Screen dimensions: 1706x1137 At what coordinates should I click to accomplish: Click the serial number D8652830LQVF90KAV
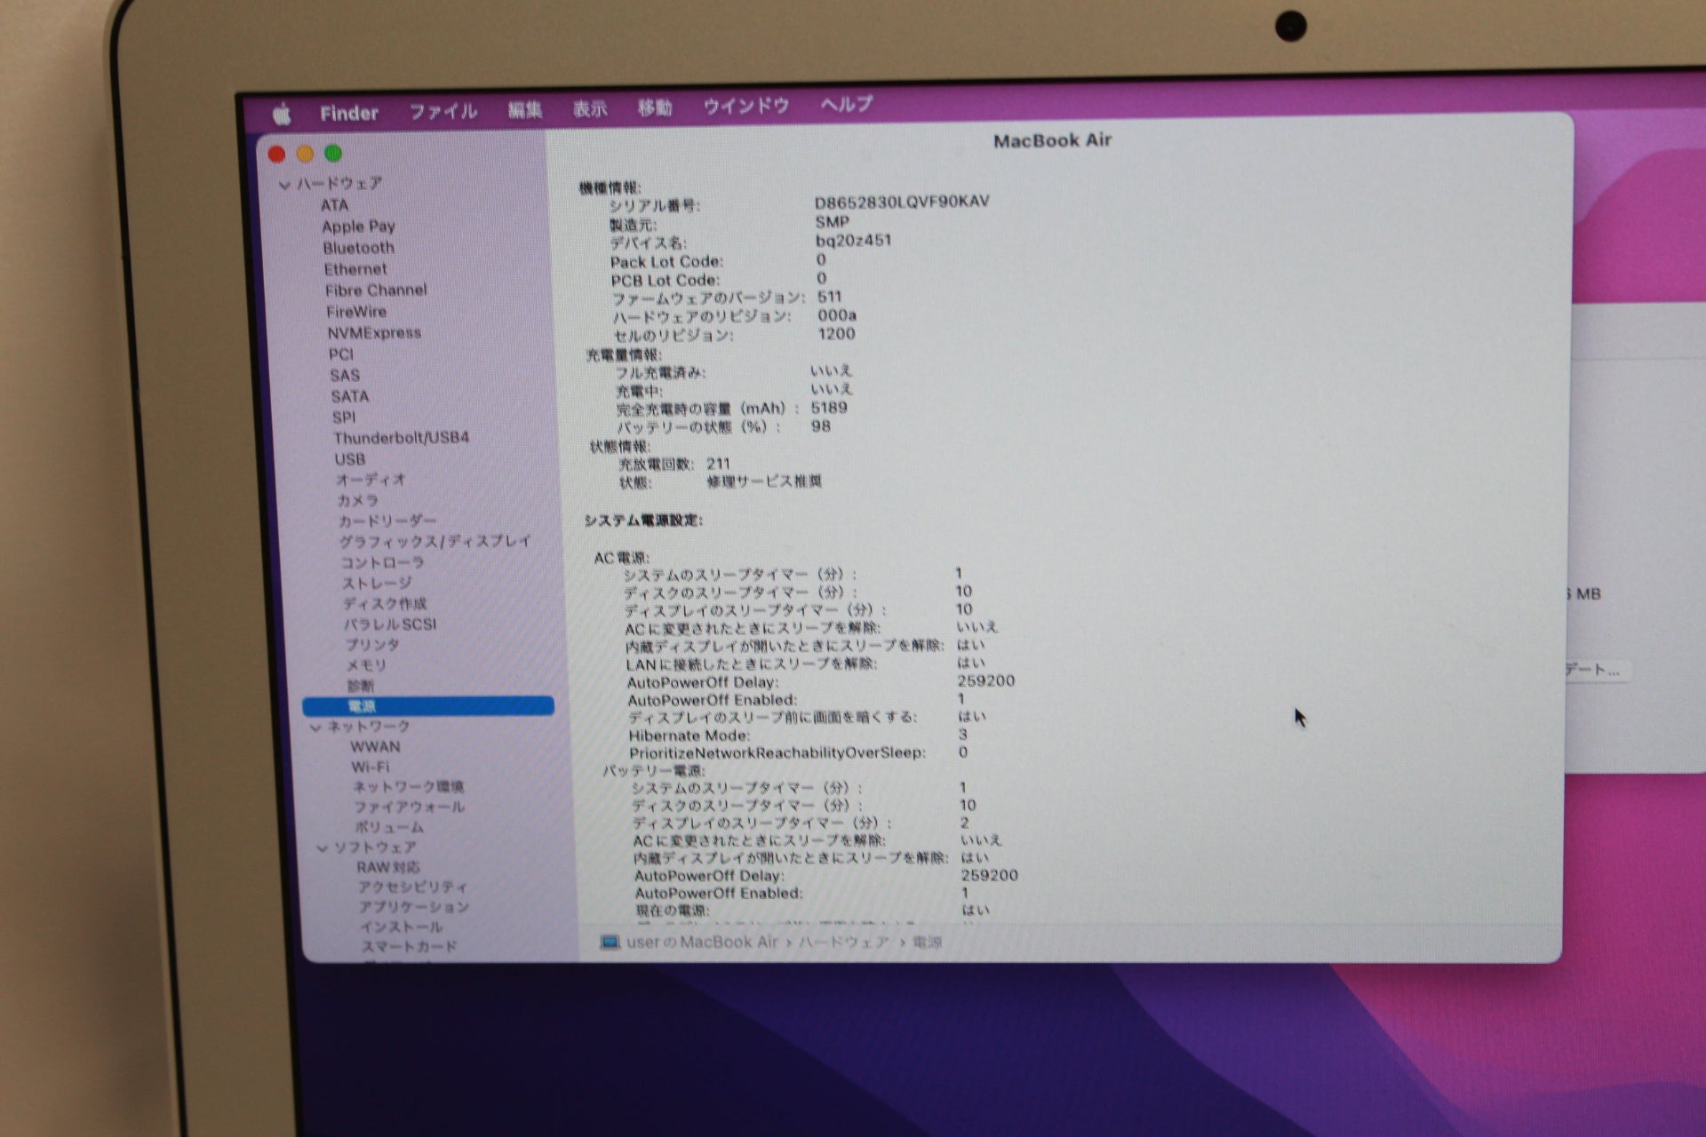902,202
